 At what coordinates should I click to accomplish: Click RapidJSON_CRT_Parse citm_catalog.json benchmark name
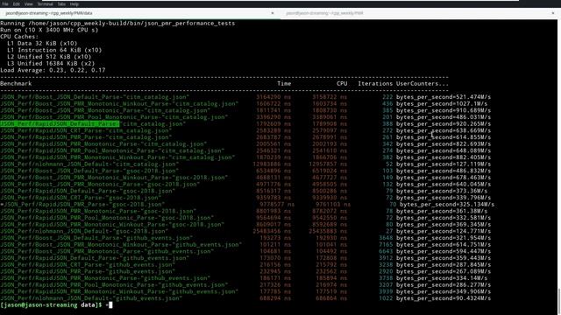point(86,130)
